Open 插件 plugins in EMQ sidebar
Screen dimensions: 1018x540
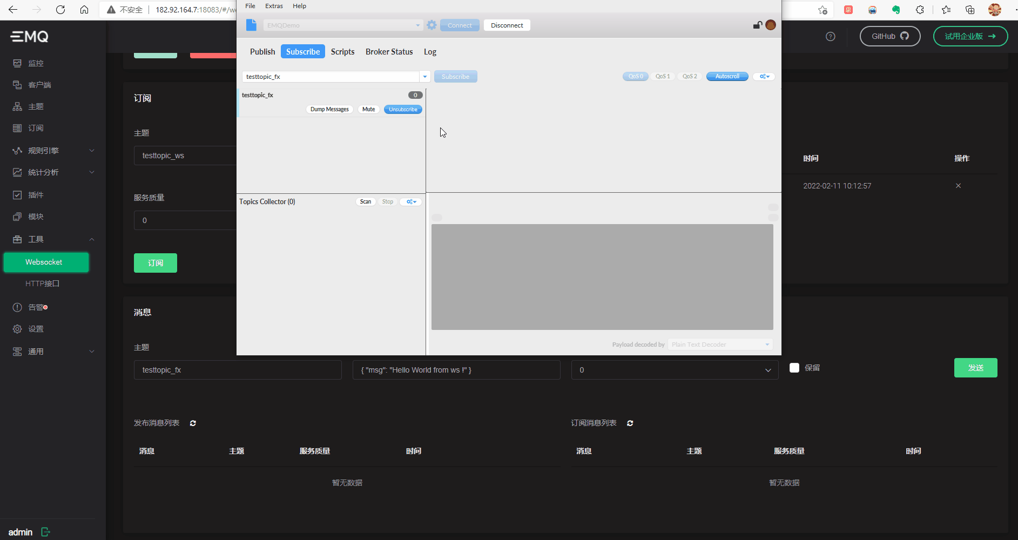pos(36,195)
